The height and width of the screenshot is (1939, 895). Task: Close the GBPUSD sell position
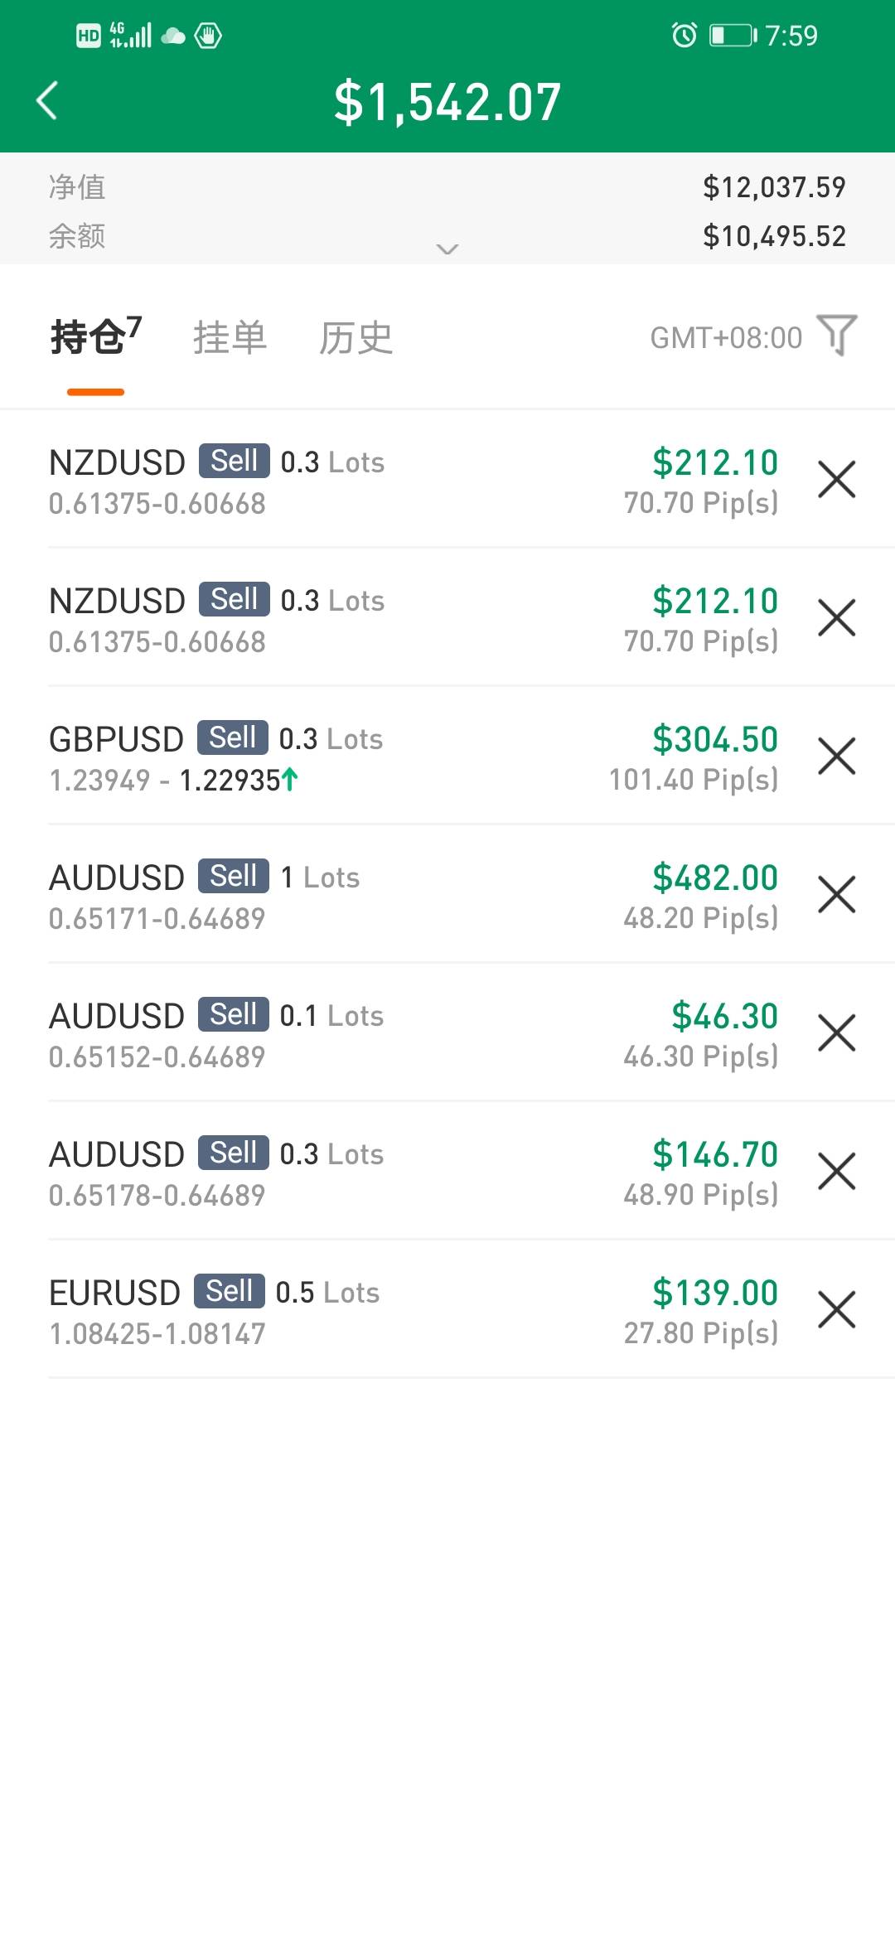coord(836,757)
